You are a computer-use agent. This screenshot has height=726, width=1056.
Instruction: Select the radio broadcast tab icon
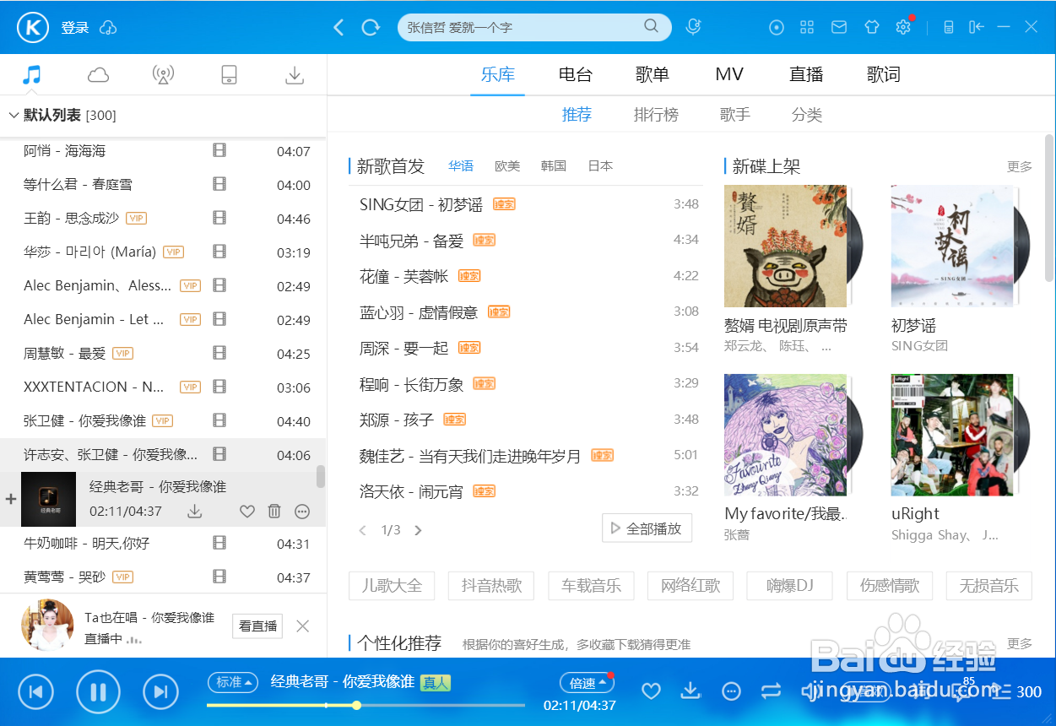point(163,75)
